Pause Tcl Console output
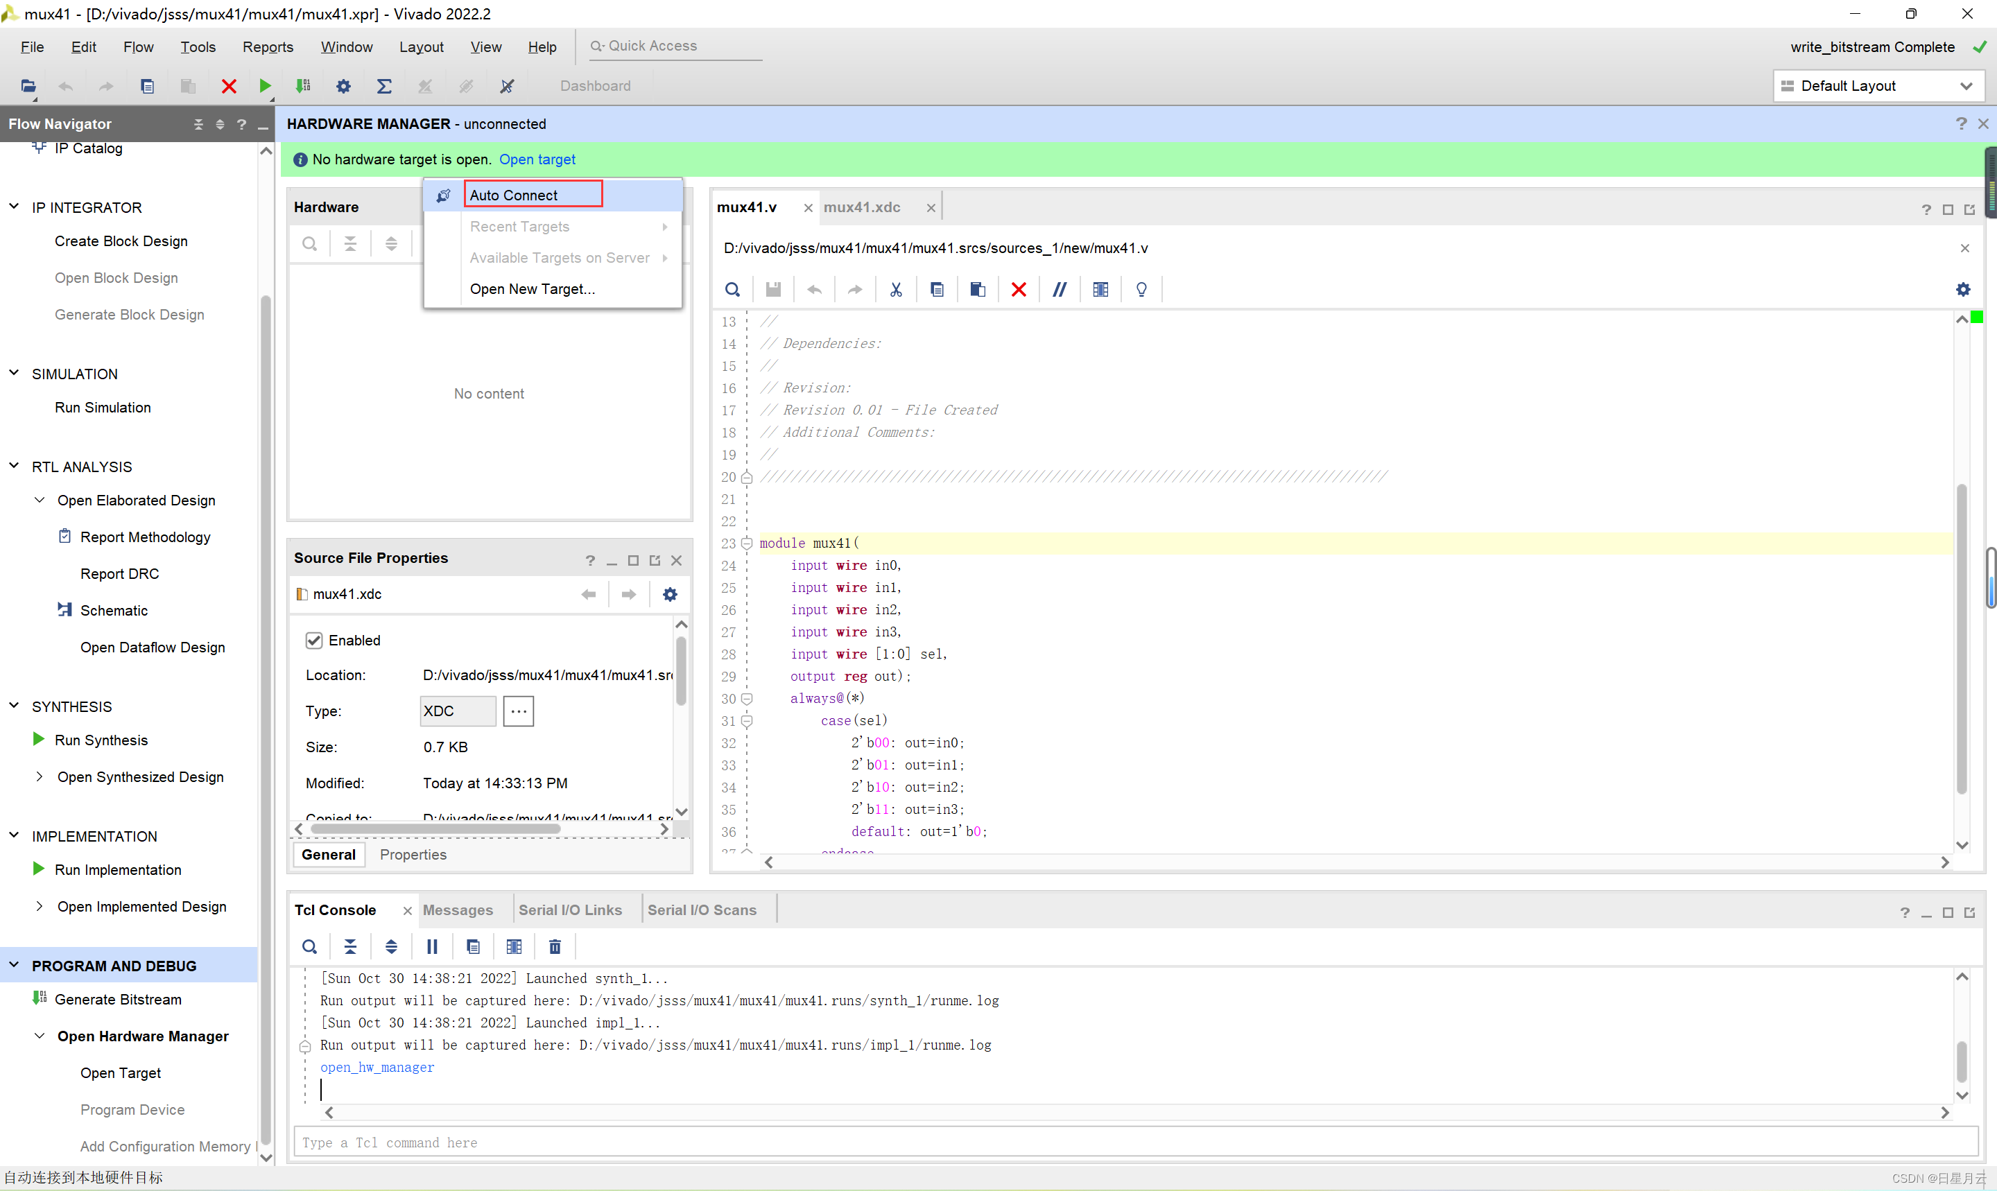Screen dimensions: 1997x1191 click(x=432, y=947)
